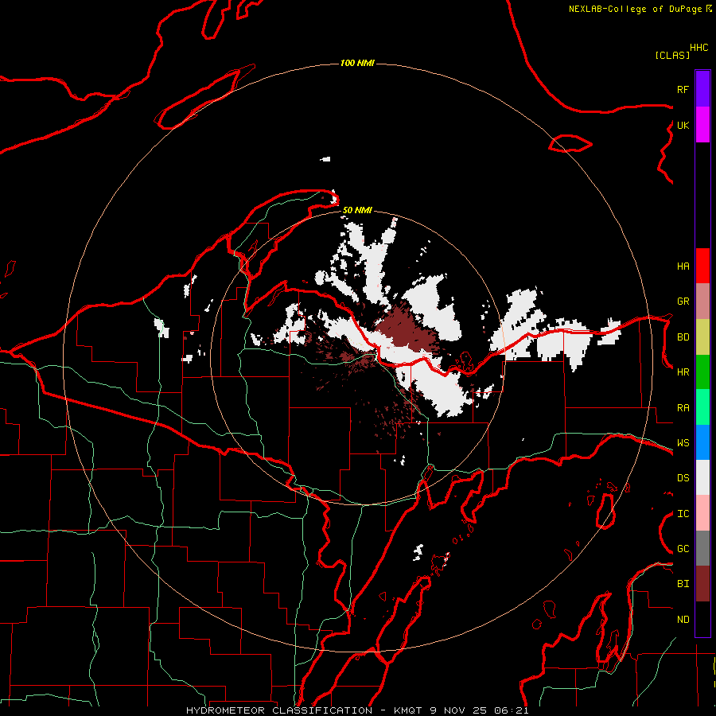Click the 'UK' legend label
This screenshot has height=716, width=716.
(683, 125)
